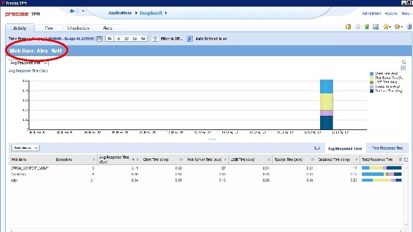Switch to the Alerts tab

tap(107, 28)
